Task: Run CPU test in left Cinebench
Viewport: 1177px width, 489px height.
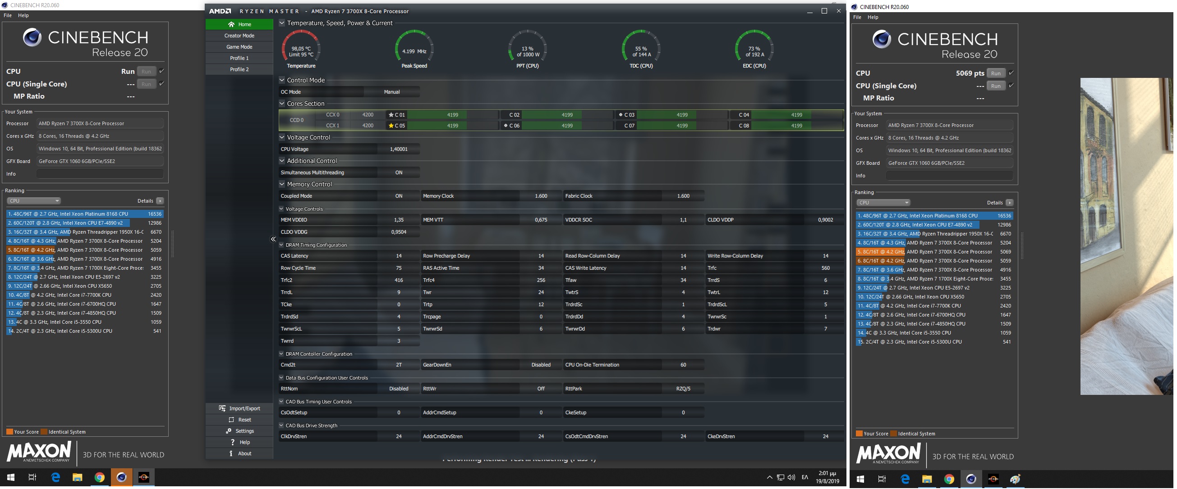Action: point(146,71)
